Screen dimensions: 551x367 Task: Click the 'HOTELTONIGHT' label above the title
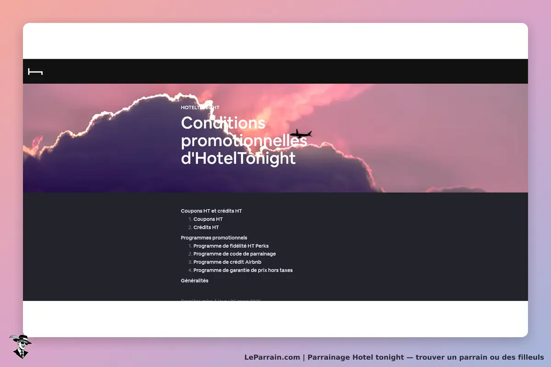[x=200, y=108]
